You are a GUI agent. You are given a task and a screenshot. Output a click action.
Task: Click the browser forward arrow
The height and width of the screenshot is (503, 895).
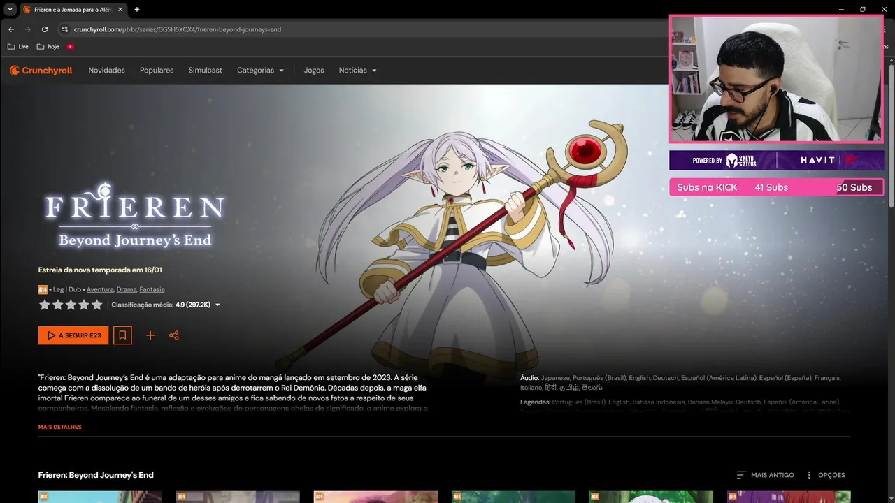click(x=28, y=29)
